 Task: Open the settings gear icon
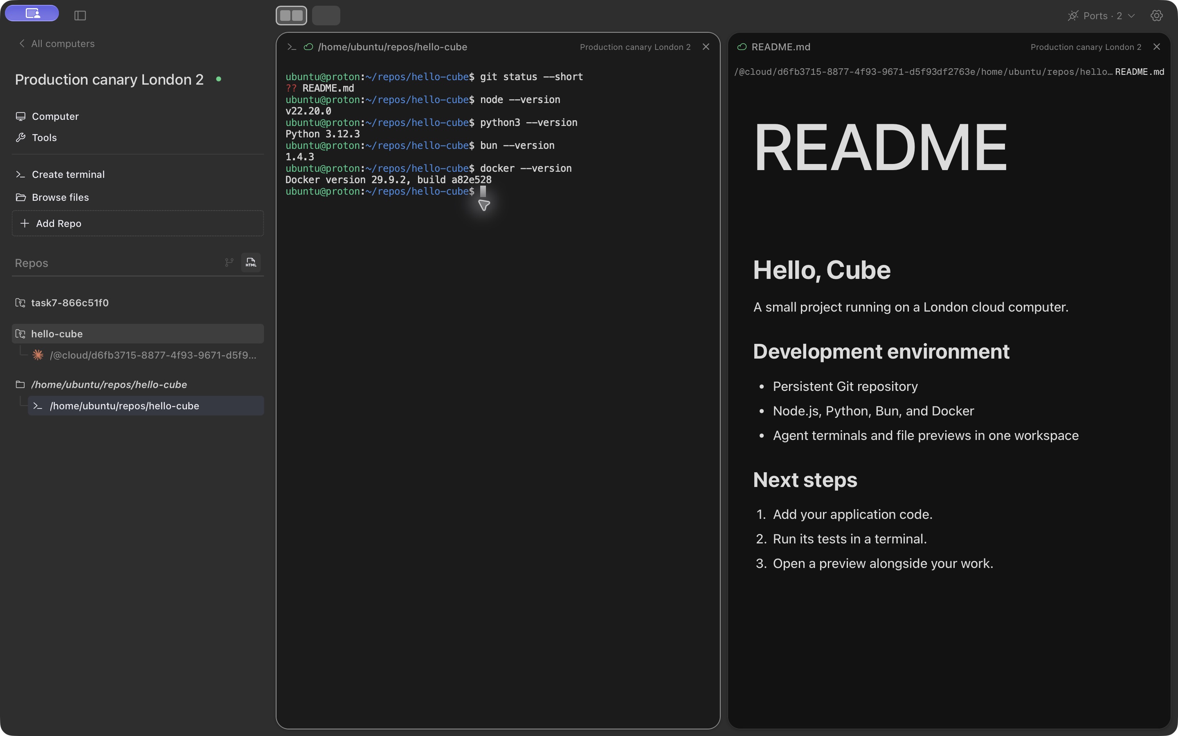click(1157, 16)
